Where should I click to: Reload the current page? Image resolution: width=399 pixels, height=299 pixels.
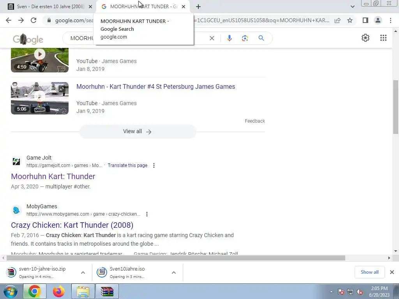pos(34,20)
